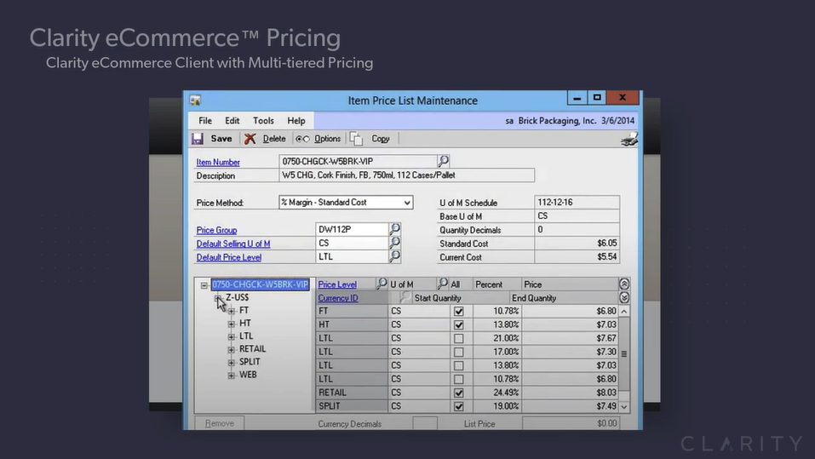Expand FT tree node
Screen dimensions: 815x459
coord(232,311)
